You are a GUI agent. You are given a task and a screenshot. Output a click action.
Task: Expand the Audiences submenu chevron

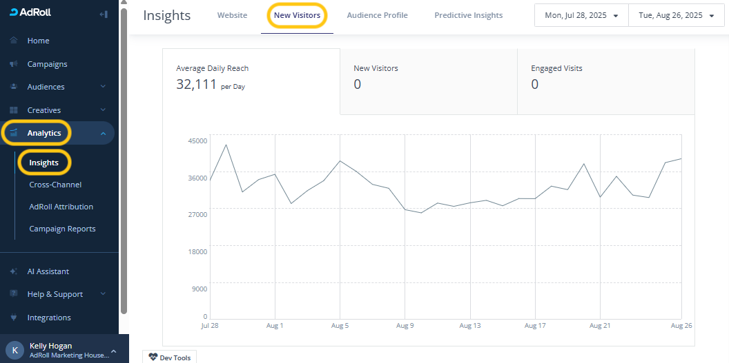tap(103, 87)
